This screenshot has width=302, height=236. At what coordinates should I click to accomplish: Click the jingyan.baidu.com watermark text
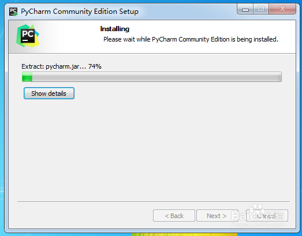coord(258,224)
